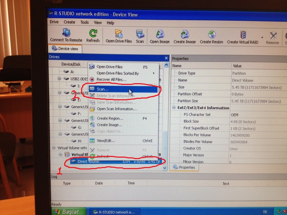Select drive I: in the tree
This screenshot has height=215, width=287.
point(75,86)
